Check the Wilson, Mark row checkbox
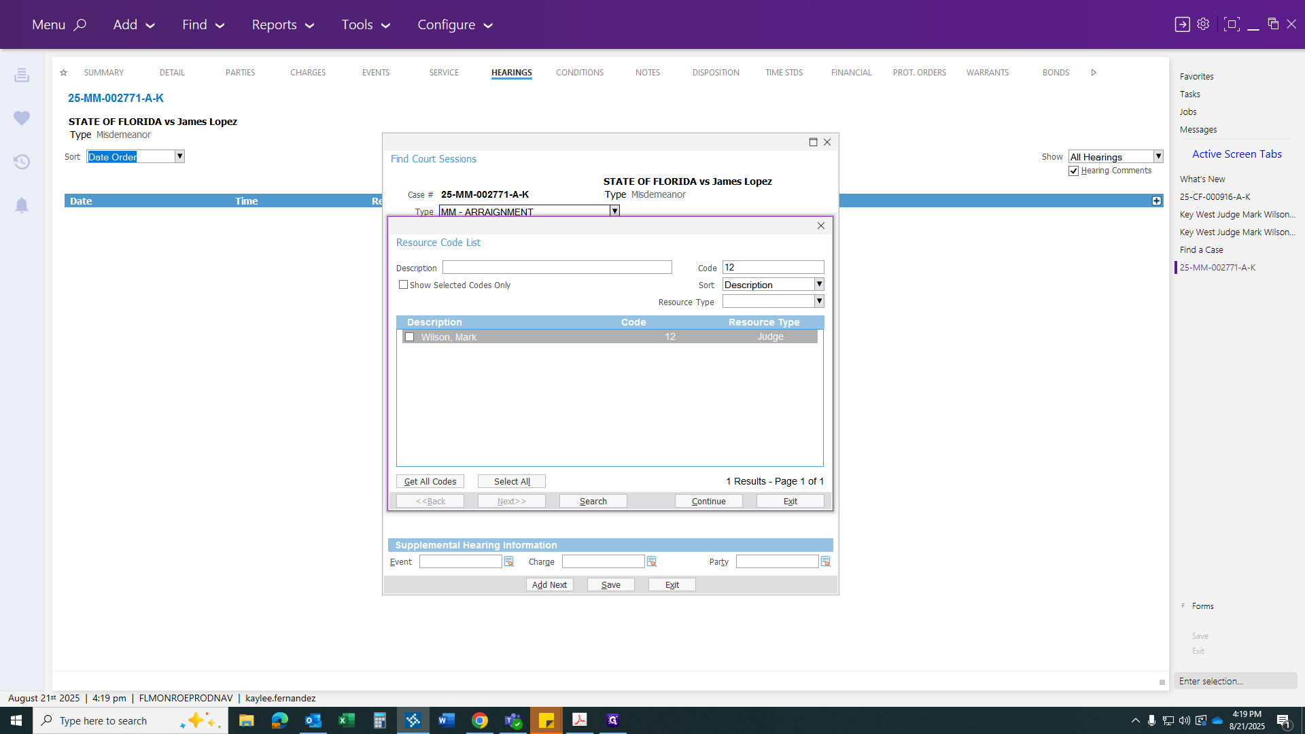 (x=409, y=337)
